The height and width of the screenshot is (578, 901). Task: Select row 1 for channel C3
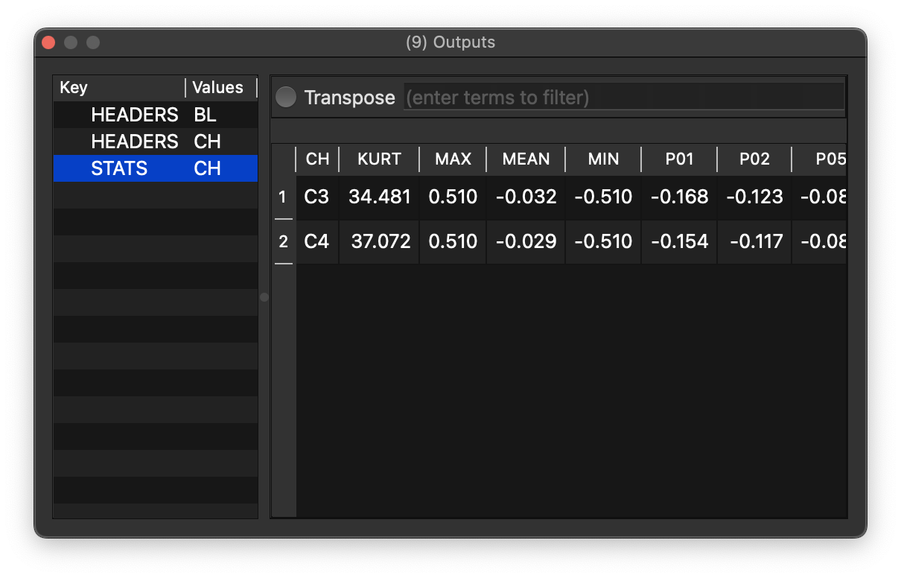284,197
